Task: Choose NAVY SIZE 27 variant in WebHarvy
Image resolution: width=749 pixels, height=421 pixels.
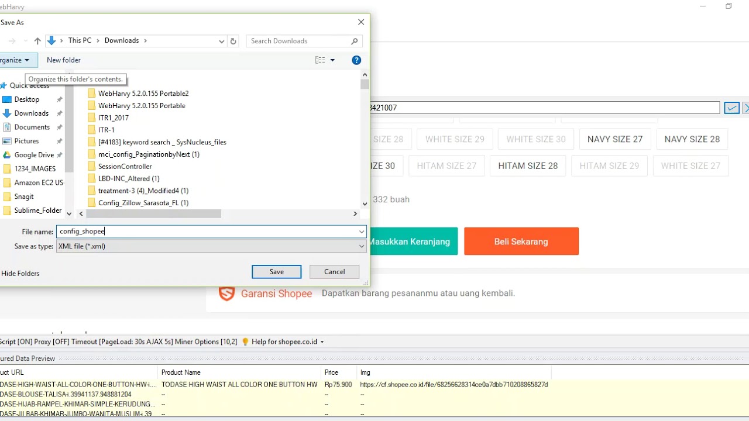Action: coord(615,139)
